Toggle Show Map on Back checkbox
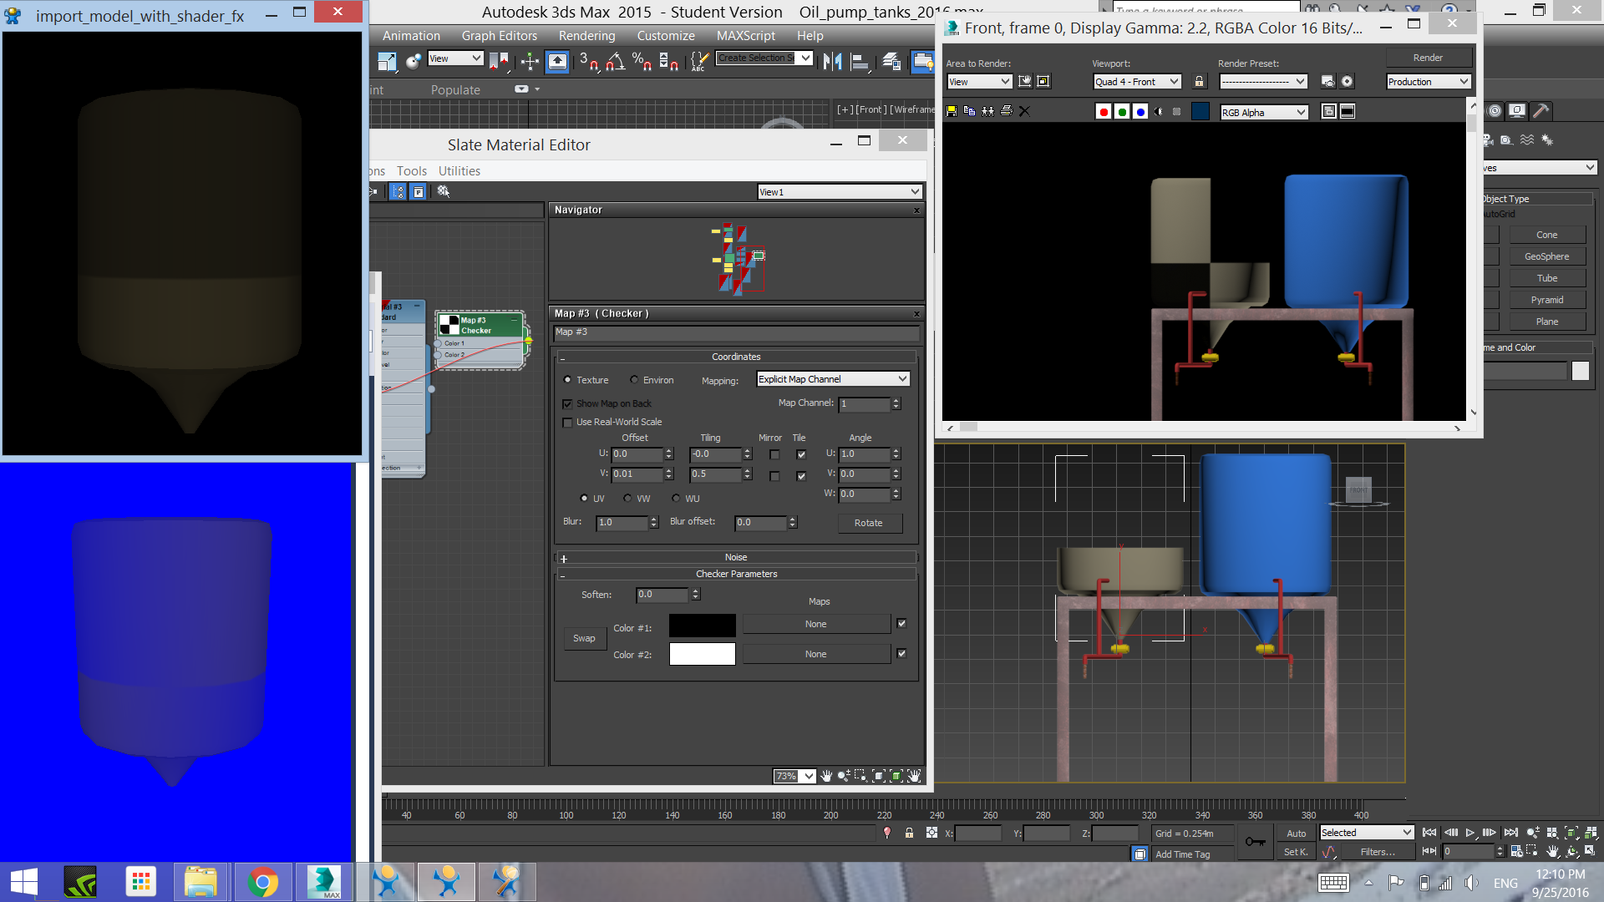Viewport: 1604px width, 902px height. 568,403
